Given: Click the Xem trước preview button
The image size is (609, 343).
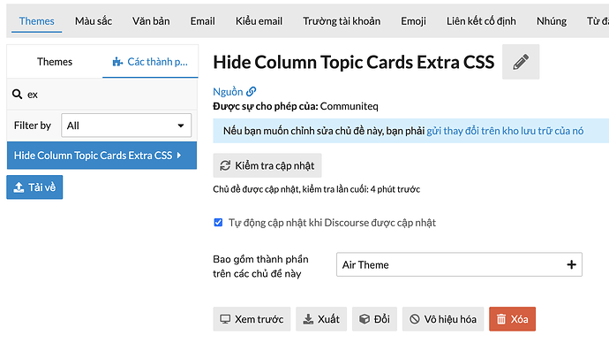Looking at the screenshot, I should pyautogui.click(x=252, y=319).
